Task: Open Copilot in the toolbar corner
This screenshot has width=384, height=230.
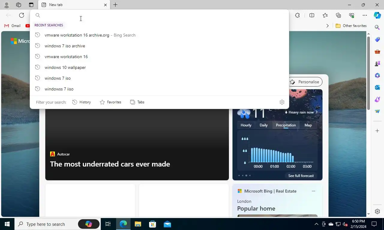Action: (x=377, y=15)
